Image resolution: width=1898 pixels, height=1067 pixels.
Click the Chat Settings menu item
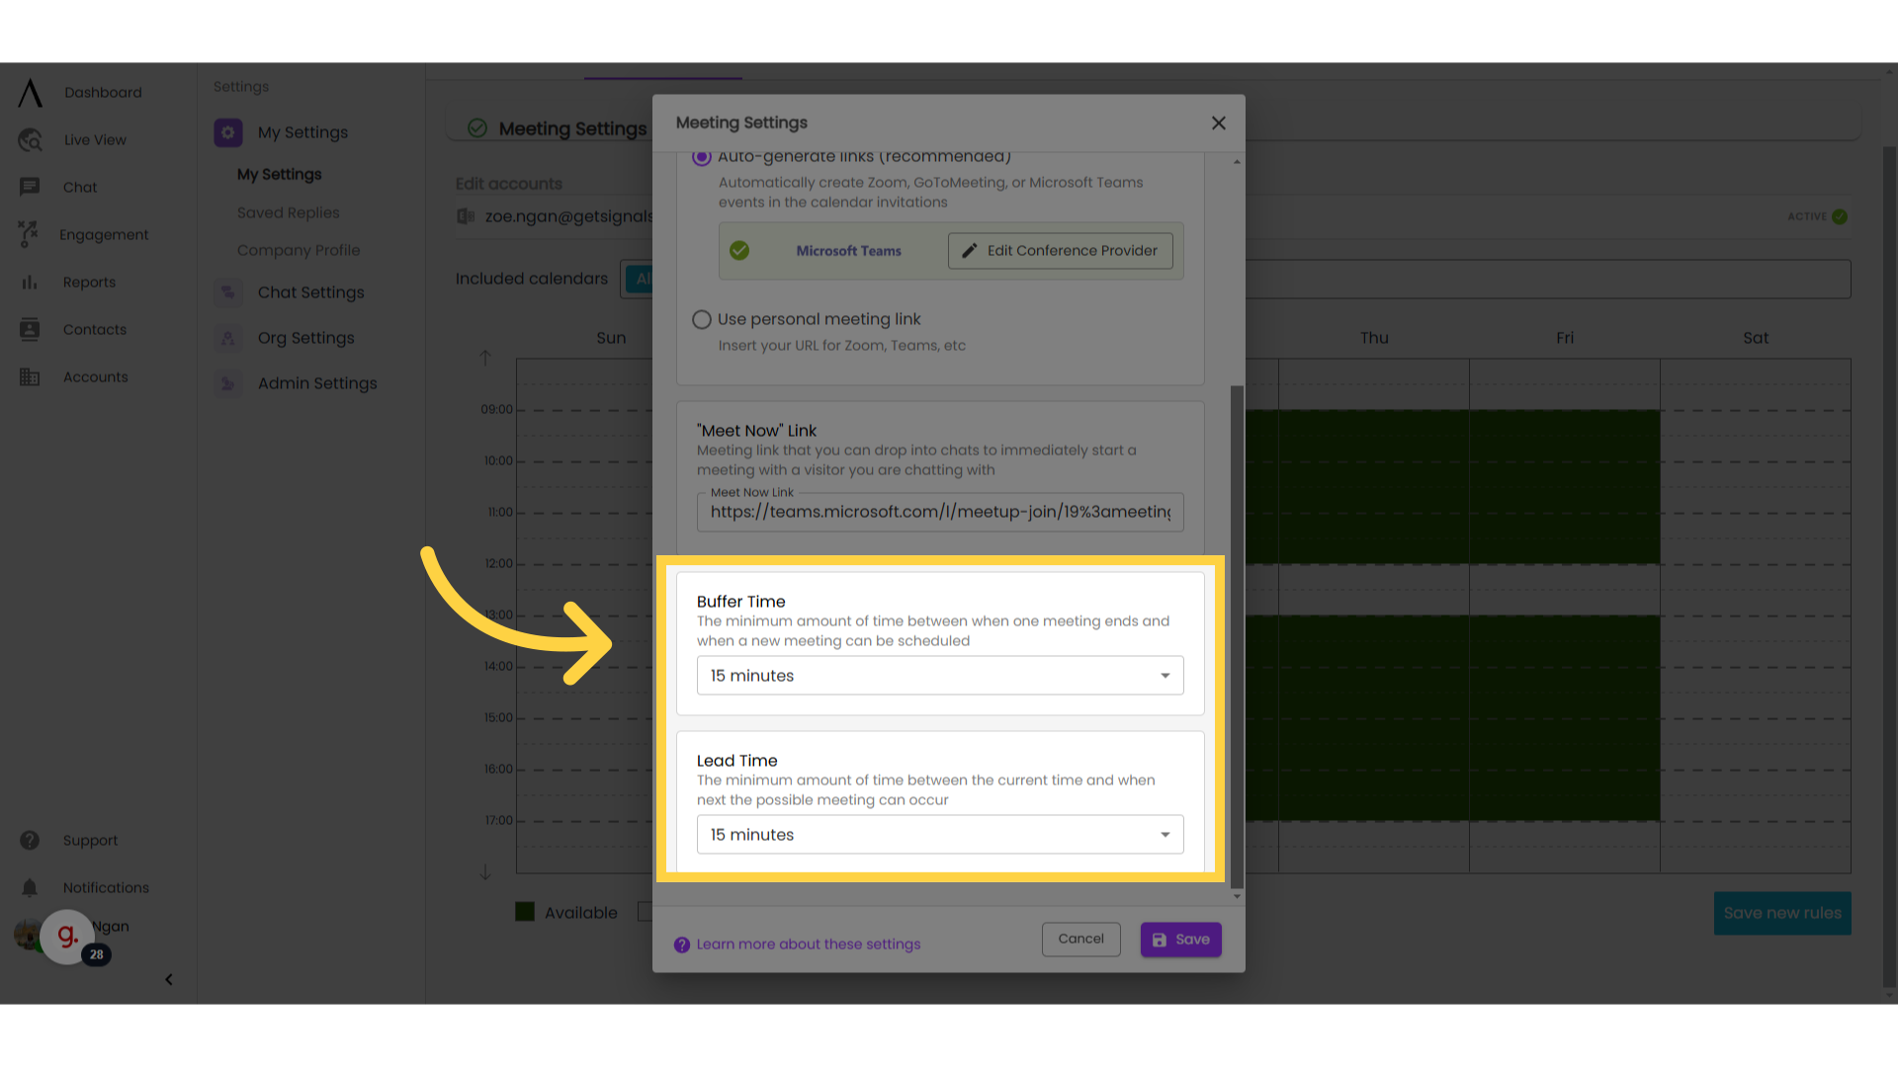[x=311, y=291]
